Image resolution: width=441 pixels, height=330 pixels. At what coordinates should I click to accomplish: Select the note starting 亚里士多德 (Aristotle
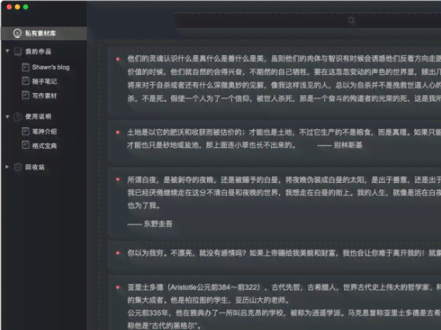click(x=274, y=302)
